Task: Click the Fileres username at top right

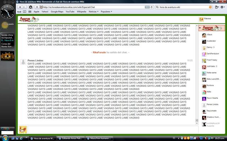Action: 207,19
